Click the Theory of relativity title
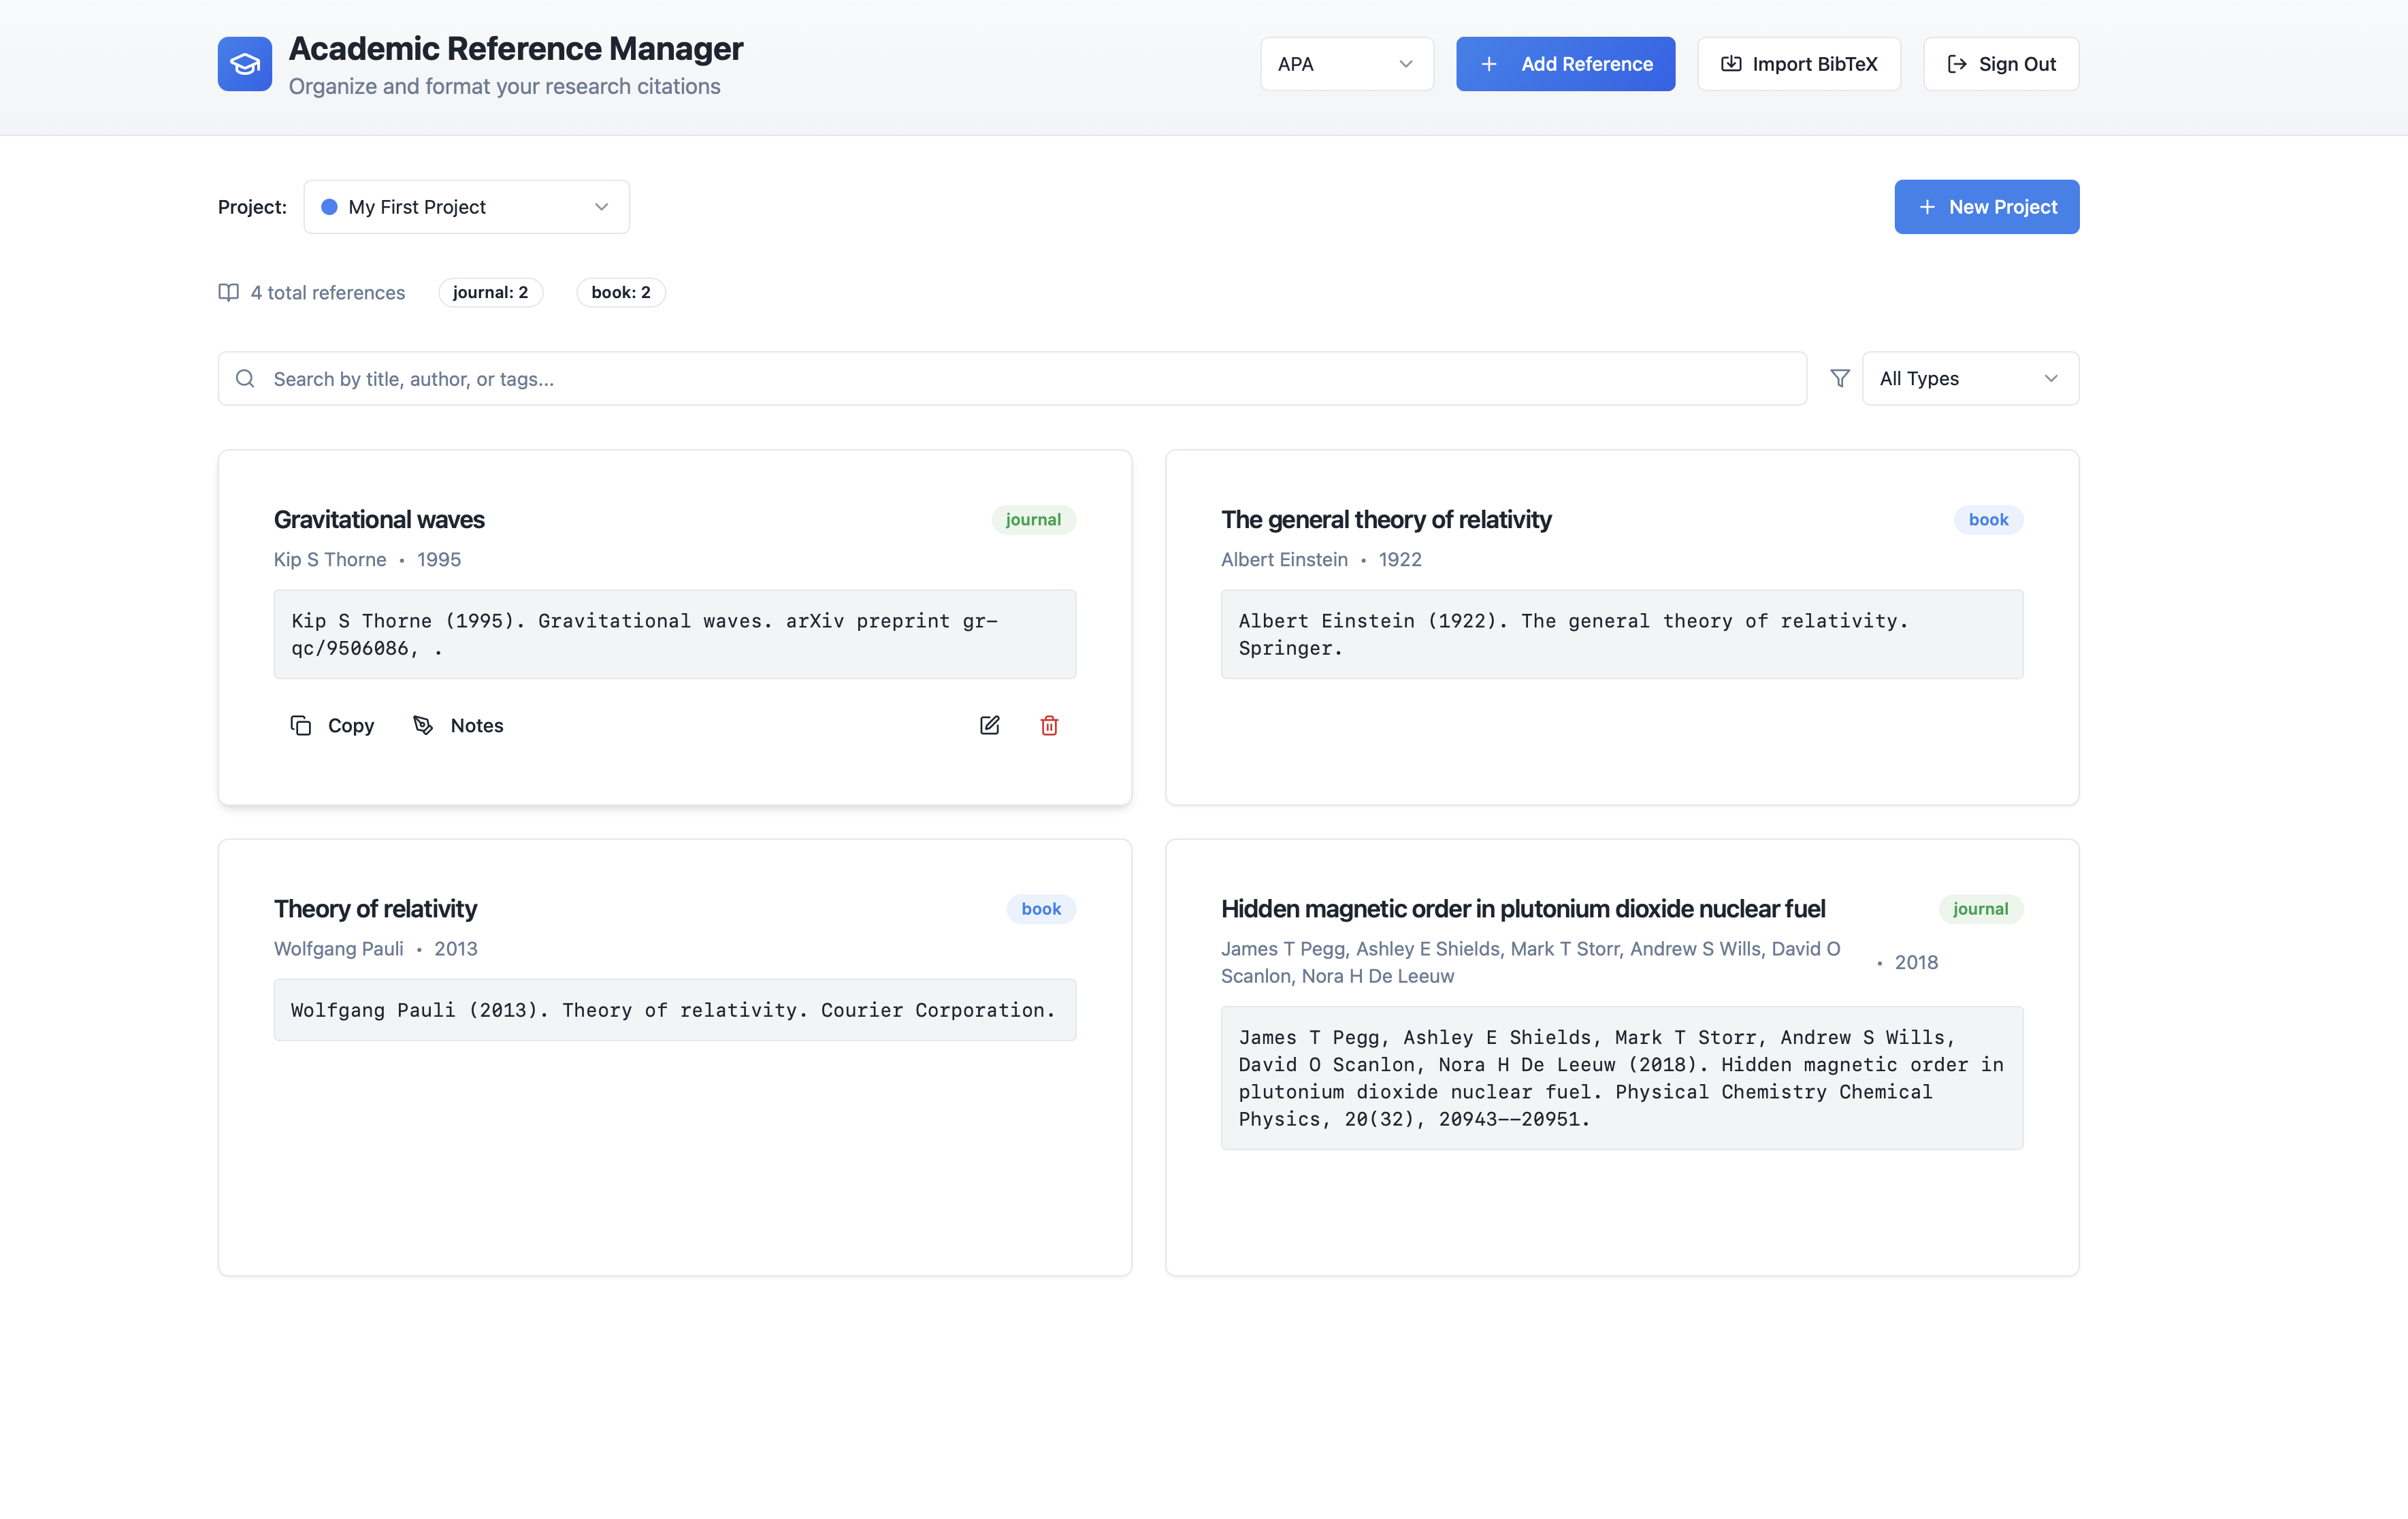The width and height of the screenshot is (2408, 1519). tap(375, 908)
